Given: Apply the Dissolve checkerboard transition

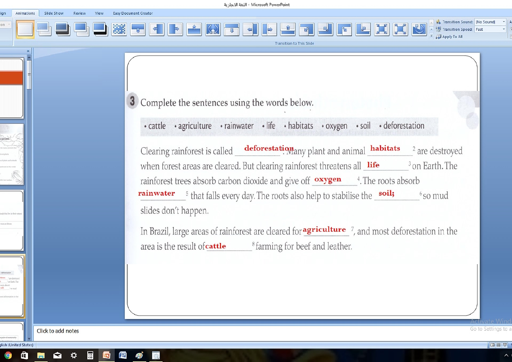Looking at the screenshot, I should (119, 29).
